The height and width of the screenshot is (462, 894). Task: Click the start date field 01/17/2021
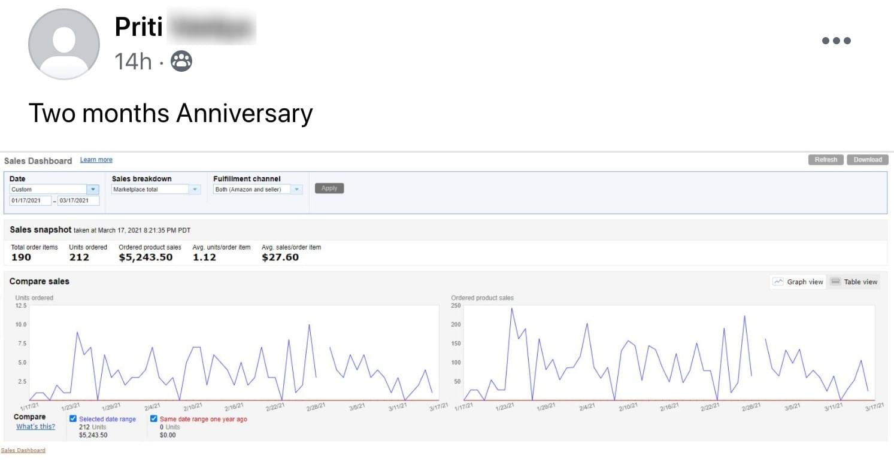point(31,200)
